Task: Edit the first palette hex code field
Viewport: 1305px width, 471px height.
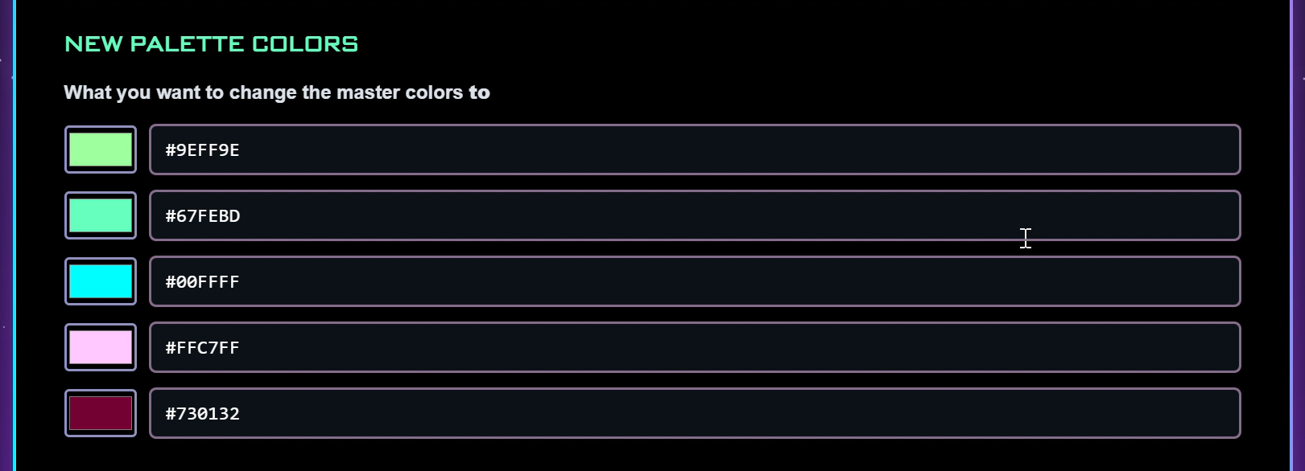Action: pyautogui.click(x=694, y=149)
